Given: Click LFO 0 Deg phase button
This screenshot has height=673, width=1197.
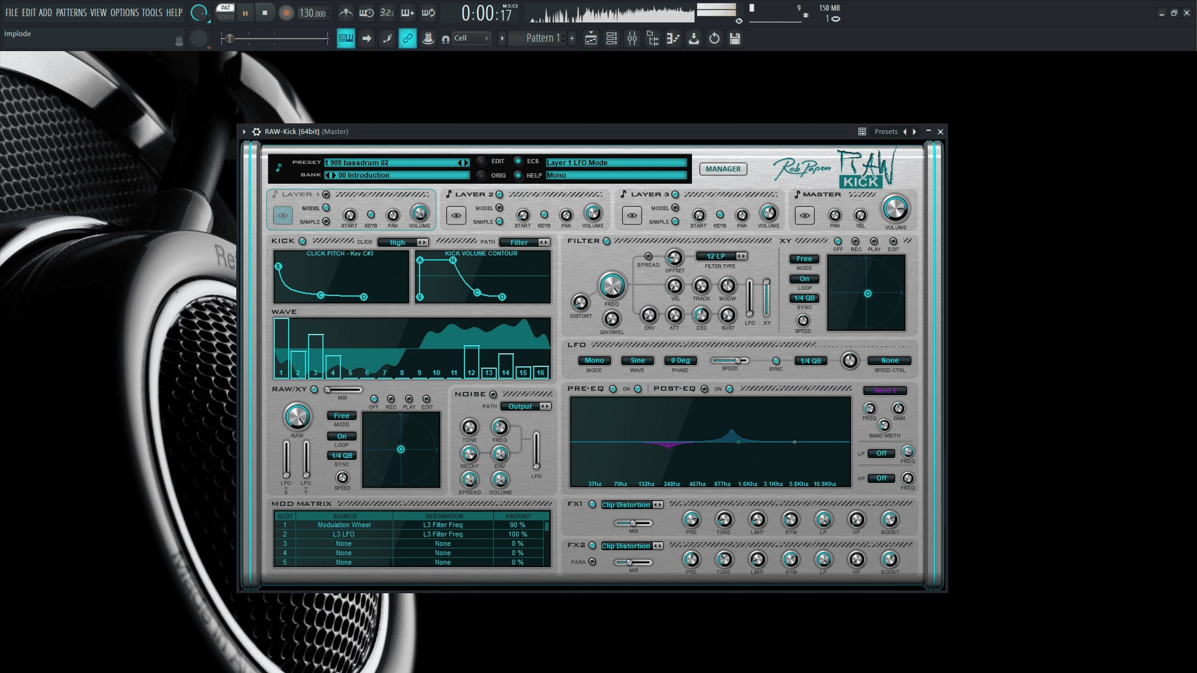Looking at the screenshot, I should pos(681,361).
